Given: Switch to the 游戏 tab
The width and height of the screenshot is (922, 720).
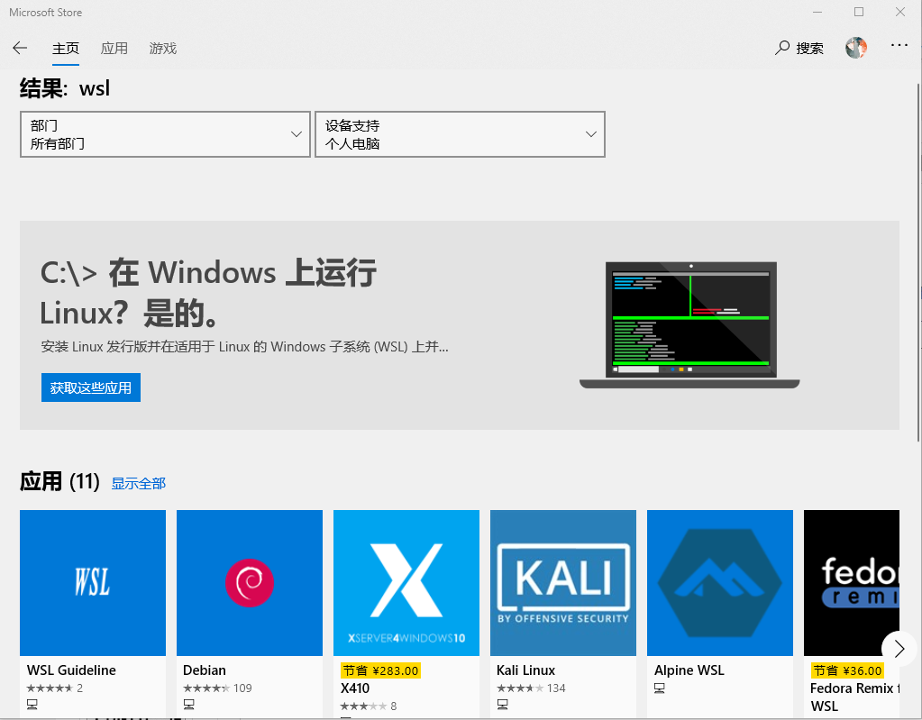Looking at the screenshot, I should pyautogui.click(x=162, y=48).
